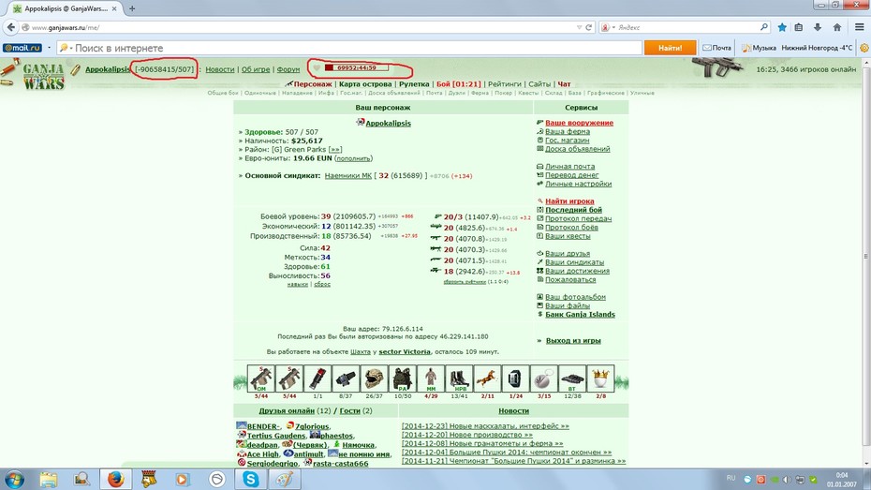871x490 pixels.
Task: Click the search magnifier in Yandex box
Action: click(764, 26)
